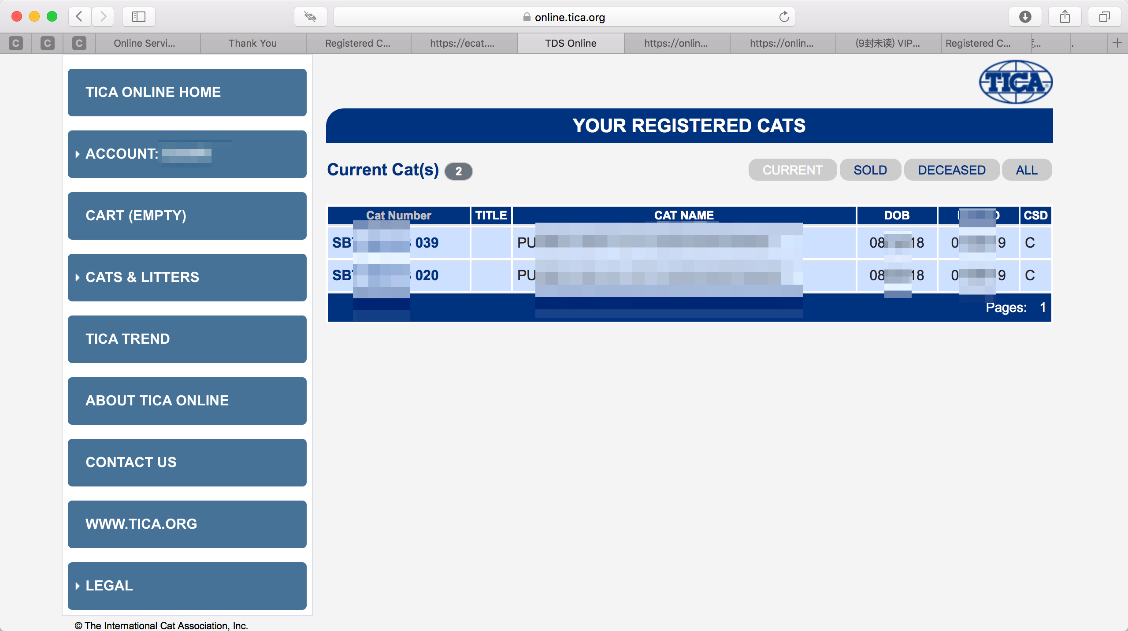Click the TICA logo

click(x=1016, y=82)
